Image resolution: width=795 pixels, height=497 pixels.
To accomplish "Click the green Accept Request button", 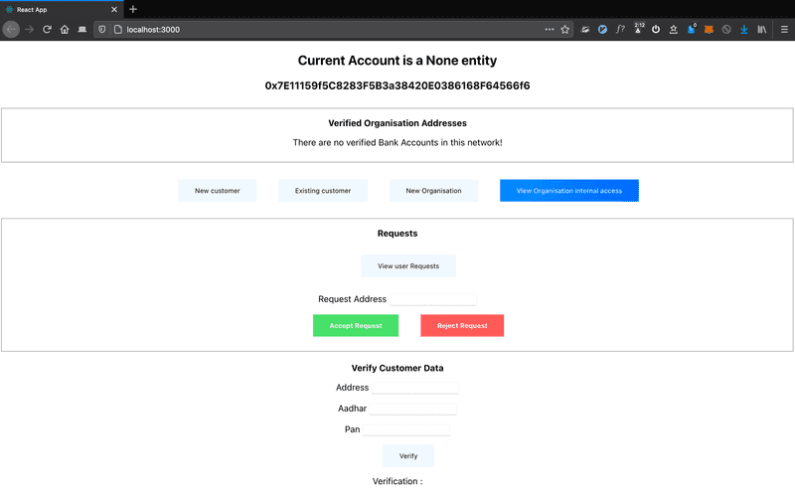I will pos(356,326).
